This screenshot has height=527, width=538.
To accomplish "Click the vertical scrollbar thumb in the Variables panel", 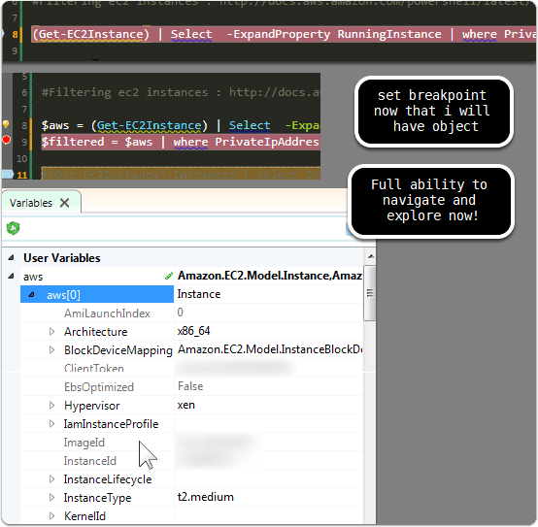I will click(370, 293).
